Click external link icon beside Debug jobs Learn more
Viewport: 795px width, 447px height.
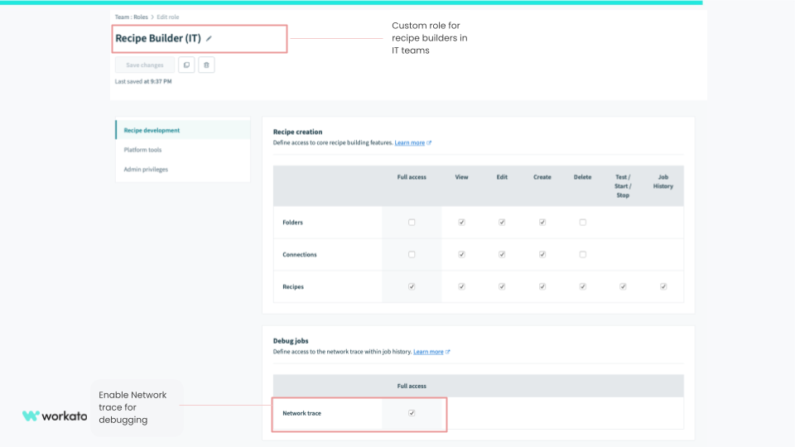448,352
